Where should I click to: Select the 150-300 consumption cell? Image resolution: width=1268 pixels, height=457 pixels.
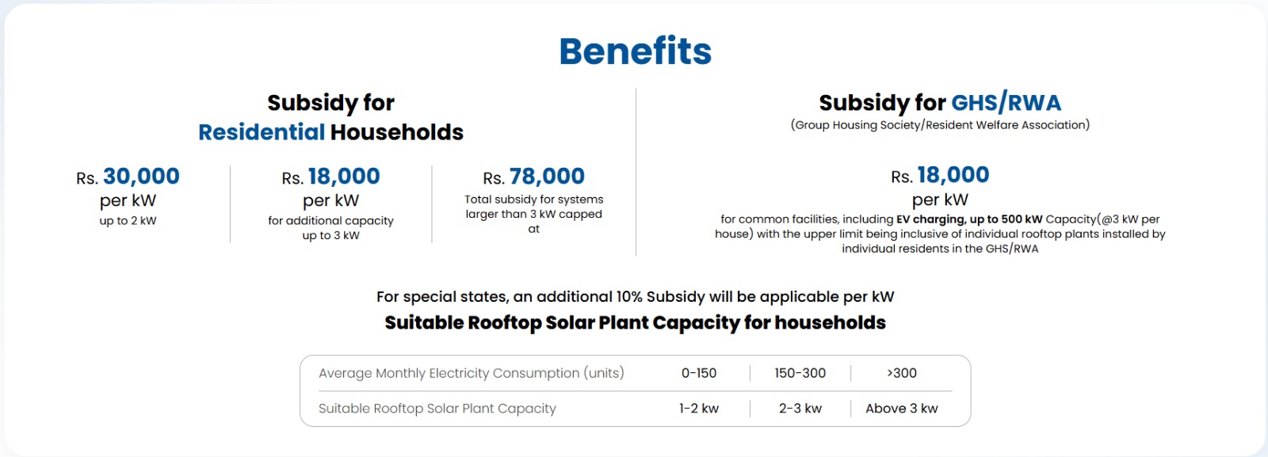(800, 373)
